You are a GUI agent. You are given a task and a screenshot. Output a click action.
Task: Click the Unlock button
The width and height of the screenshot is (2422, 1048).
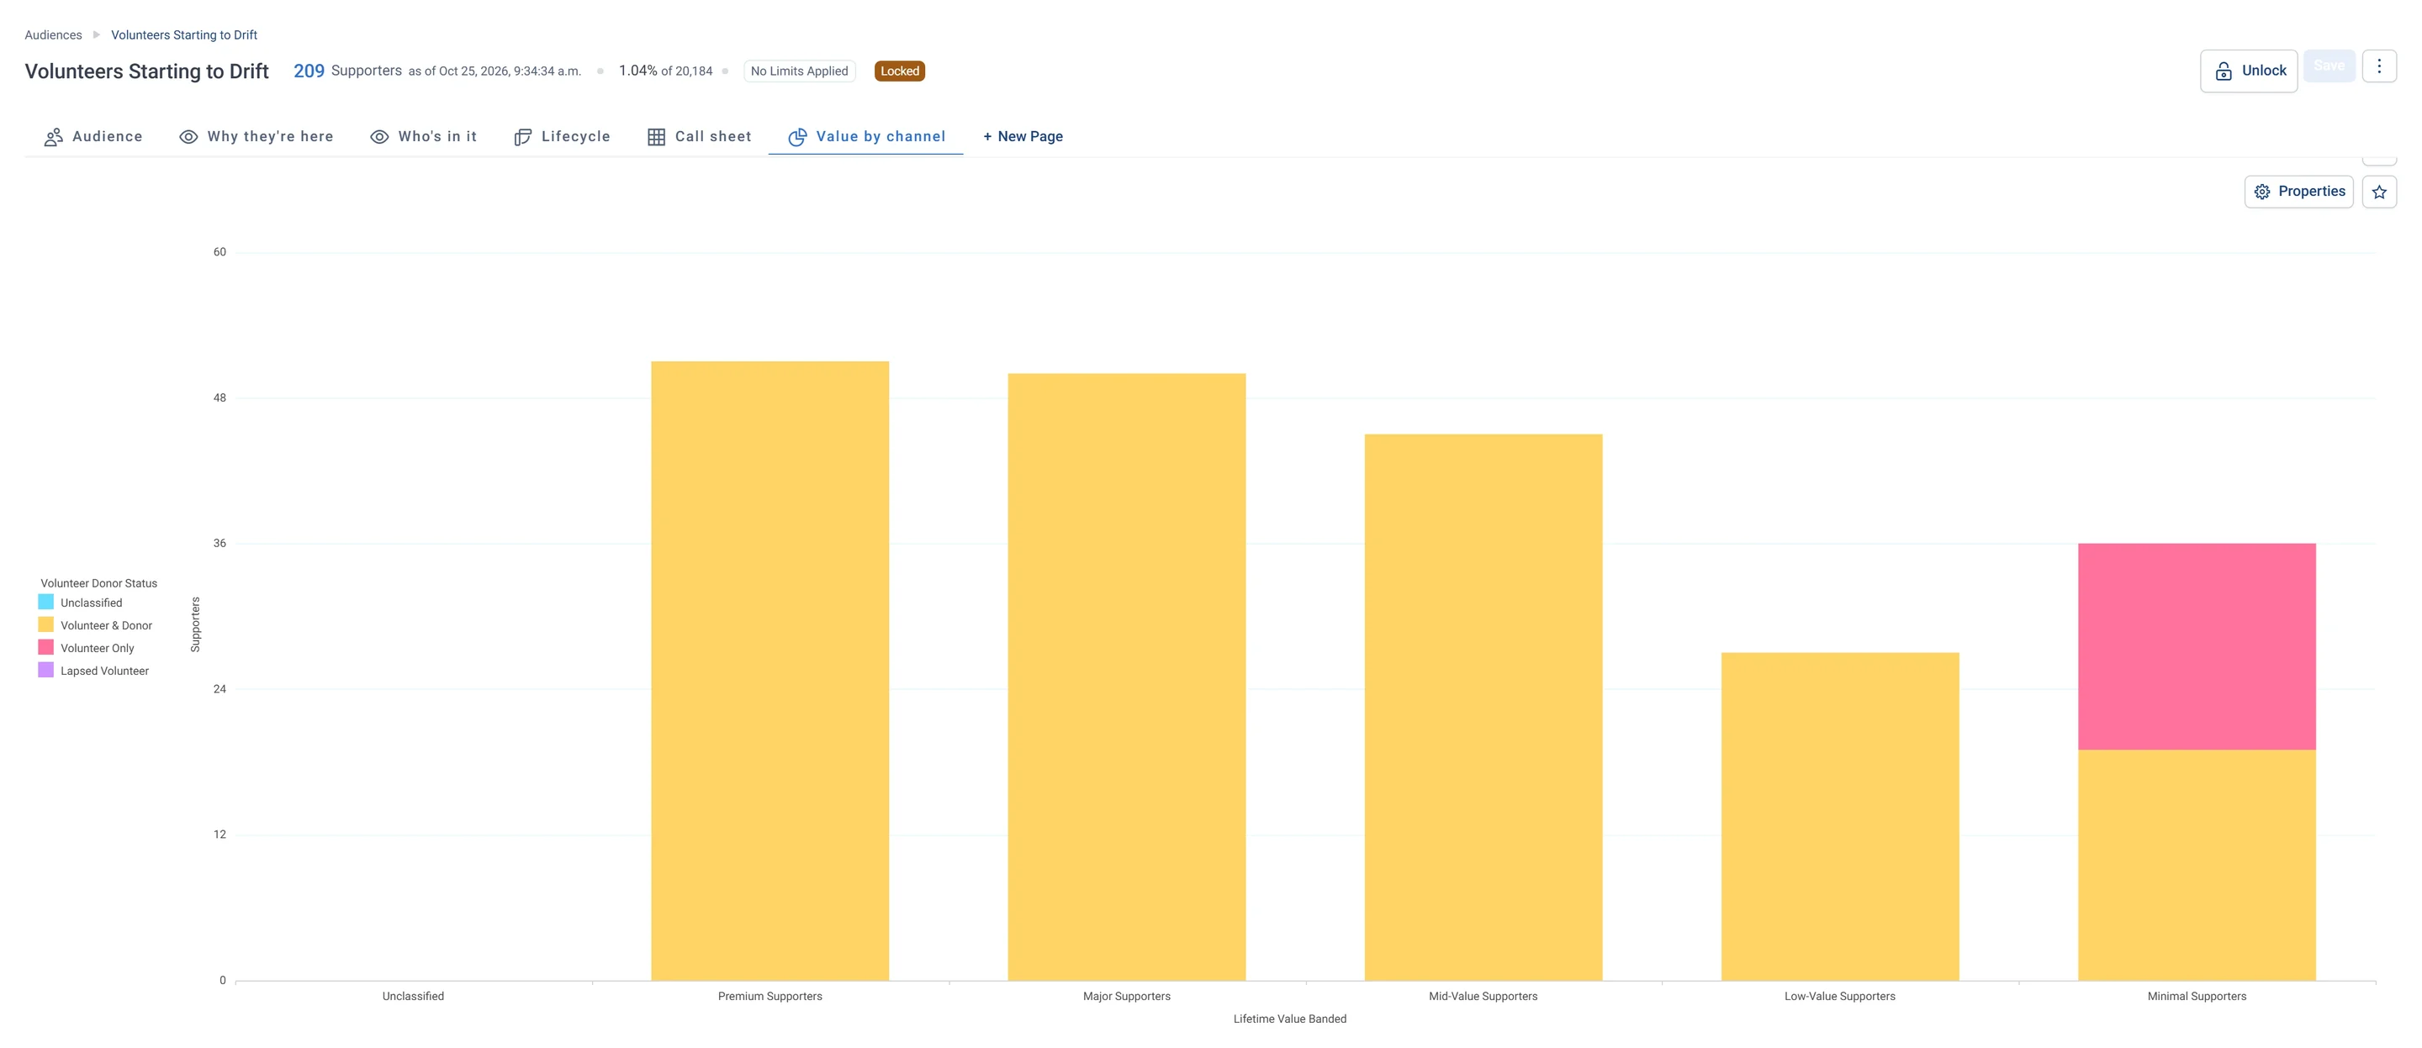pyautogui.click(x=2248, y=71)
